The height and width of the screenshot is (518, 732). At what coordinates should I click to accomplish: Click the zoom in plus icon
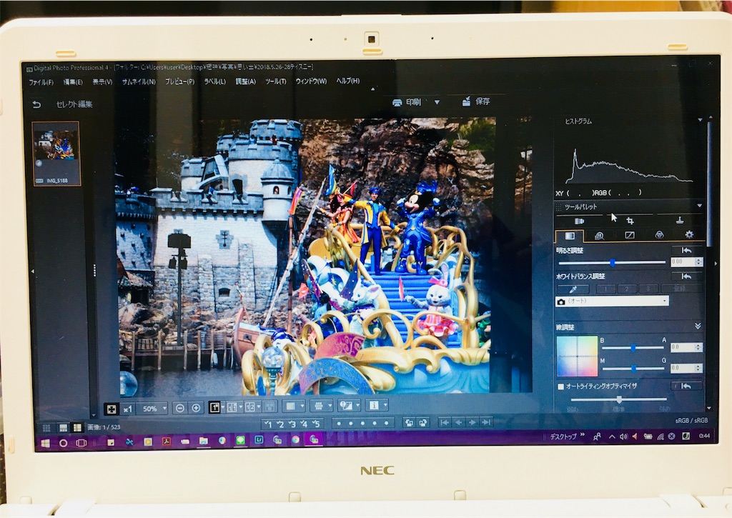pos(196,409)
